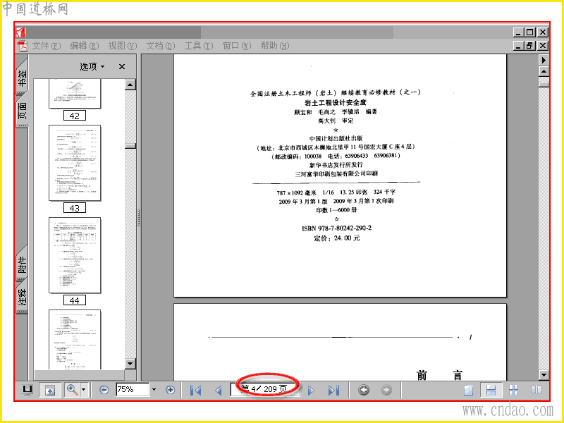
Task: Open the 附件 attachments tab
Action: (22, 264)
